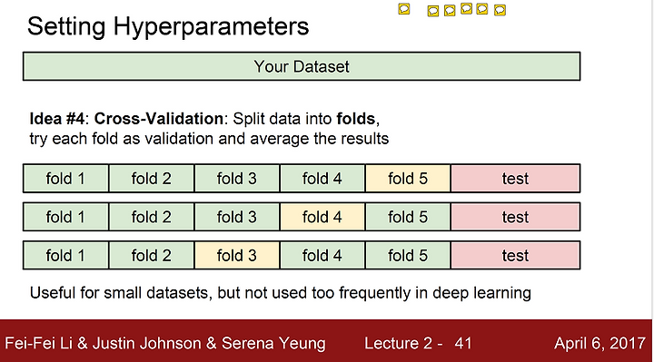Click green fold 1 in the first row

point(66,179)
